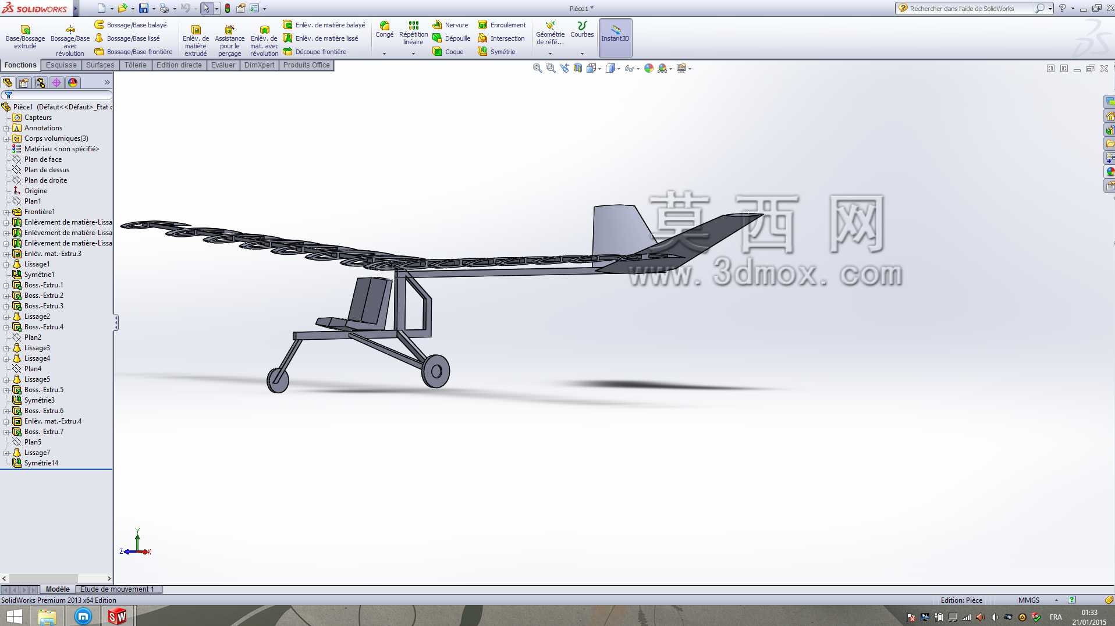
Task: Select Plan de dessus in the tree
Action: [47, 170]
